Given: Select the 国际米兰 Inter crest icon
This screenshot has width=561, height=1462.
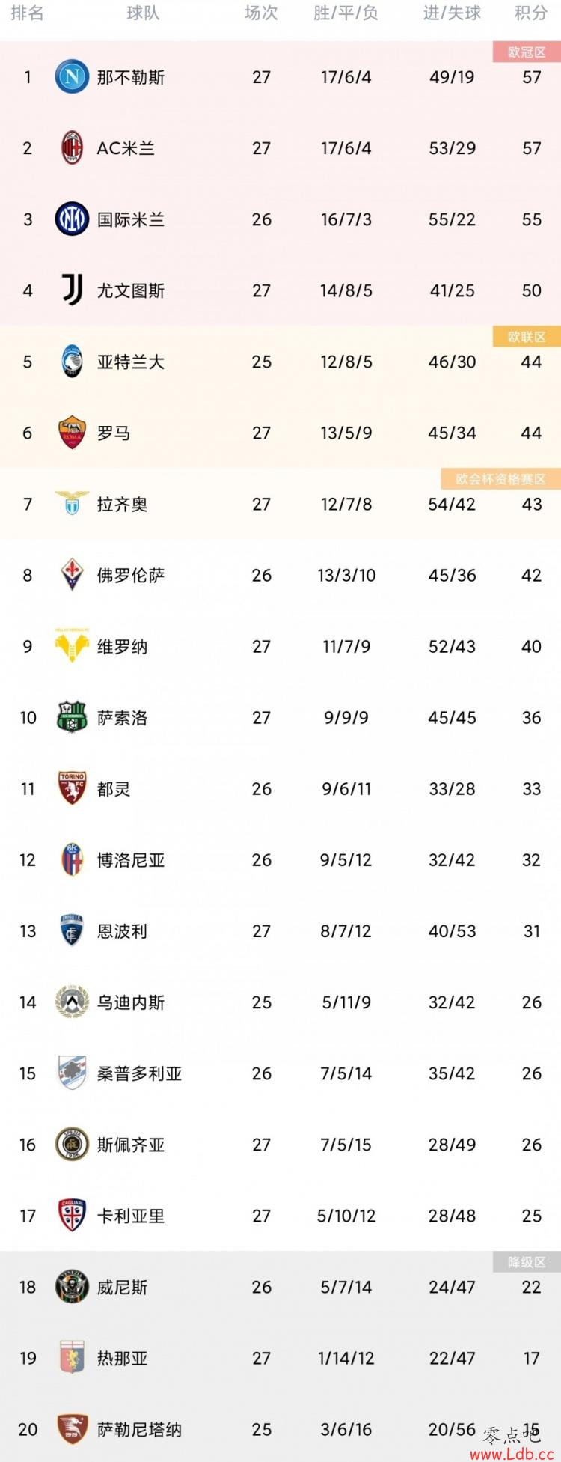Looking at the screenshot, I should tap(72, 219).
